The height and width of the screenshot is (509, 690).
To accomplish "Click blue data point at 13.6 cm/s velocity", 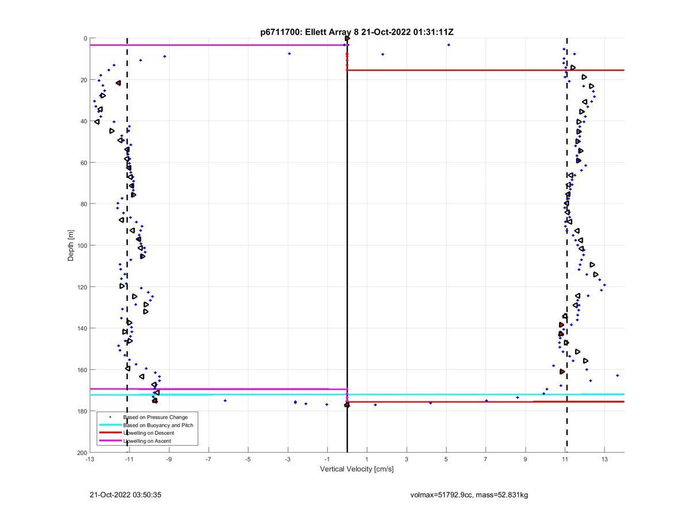I will (617, 376).
